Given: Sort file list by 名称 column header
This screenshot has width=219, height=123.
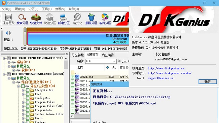Looking at the screenshot, I should point(87,68).
